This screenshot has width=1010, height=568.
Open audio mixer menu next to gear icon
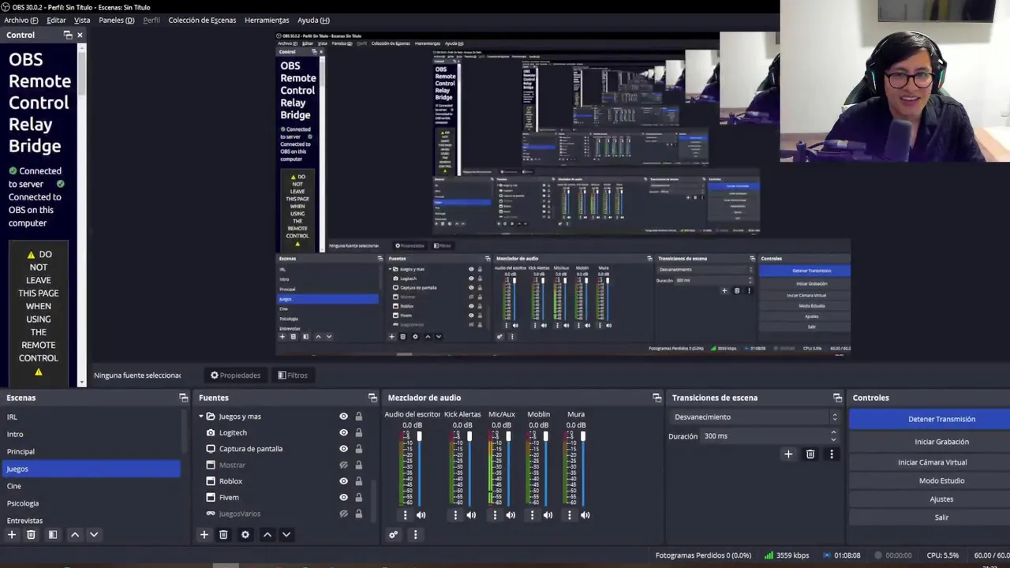point(415,535)
